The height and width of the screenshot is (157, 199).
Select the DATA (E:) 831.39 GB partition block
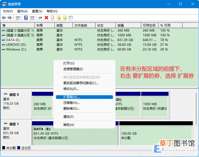(75, 136)
